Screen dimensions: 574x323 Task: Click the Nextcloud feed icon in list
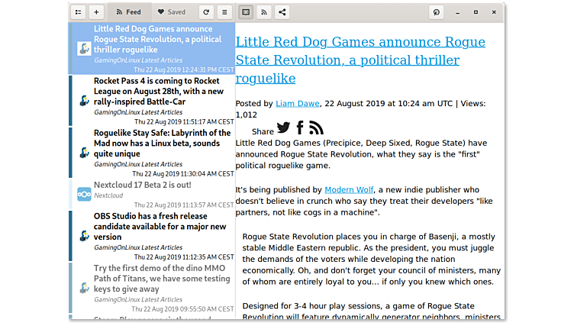pyautogui.click(x=84, y=194)
